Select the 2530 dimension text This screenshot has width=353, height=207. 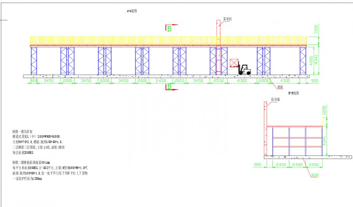tap(218, 81)
